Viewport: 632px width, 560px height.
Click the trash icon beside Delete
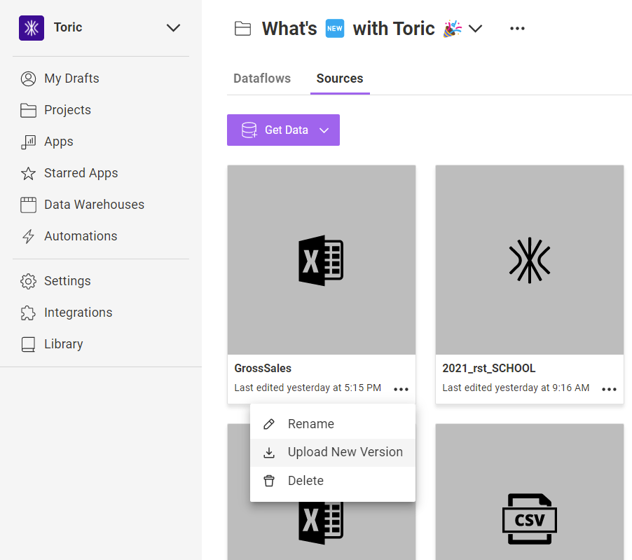269,481
